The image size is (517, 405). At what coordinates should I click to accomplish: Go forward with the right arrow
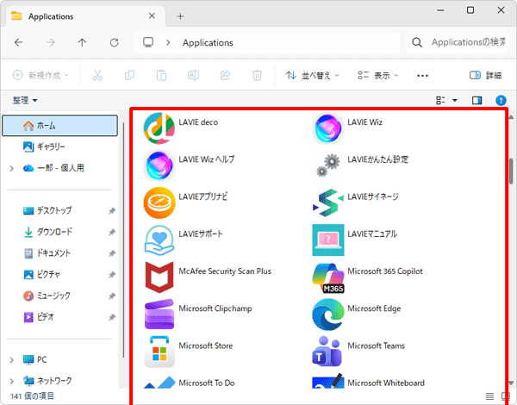[51, 42]
